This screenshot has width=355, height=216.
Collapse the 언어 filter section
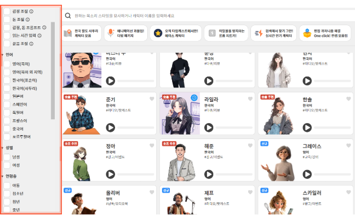(3, 55)
